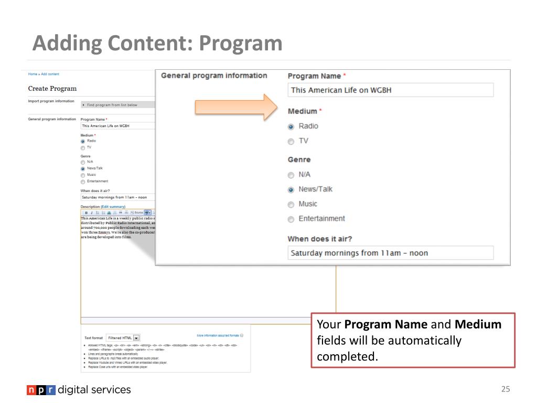Click help icon beside text formats link
Viewport: 537px width, 403px height.
click(242, 335)
